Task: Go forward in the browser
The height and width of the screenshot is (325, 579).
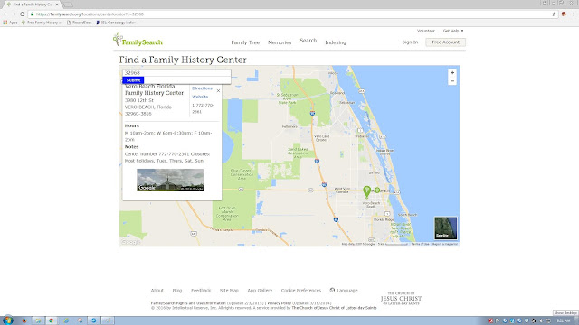Action: (14, 14)
